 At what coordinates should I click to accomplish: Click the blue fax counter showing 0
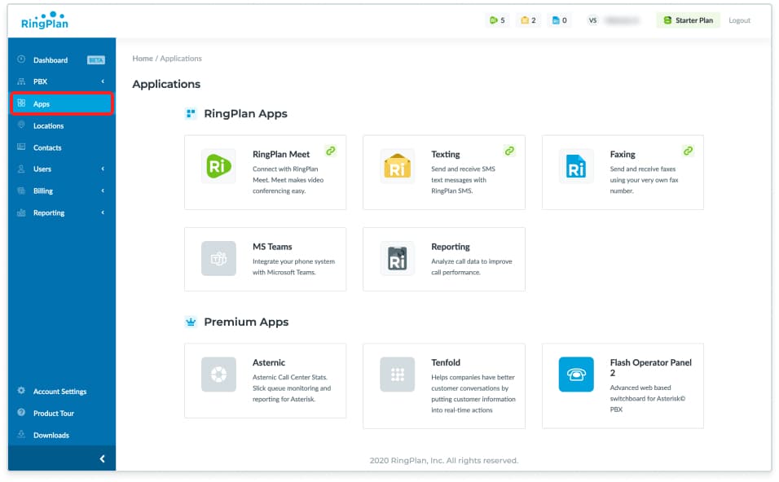point(560,20)
